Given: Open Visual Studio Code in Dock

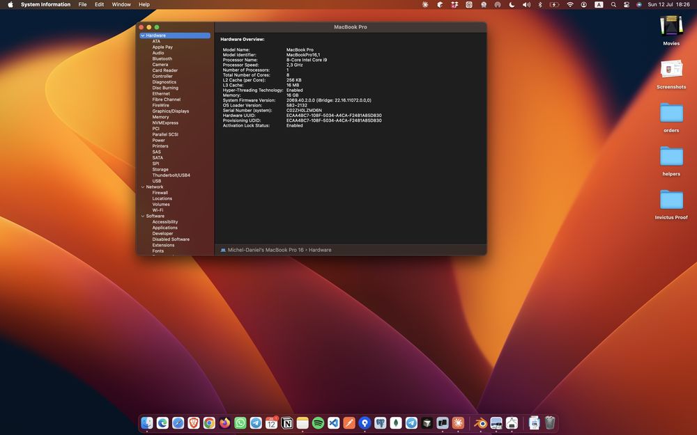Looking at the screenshot, I should coord(333,423).
